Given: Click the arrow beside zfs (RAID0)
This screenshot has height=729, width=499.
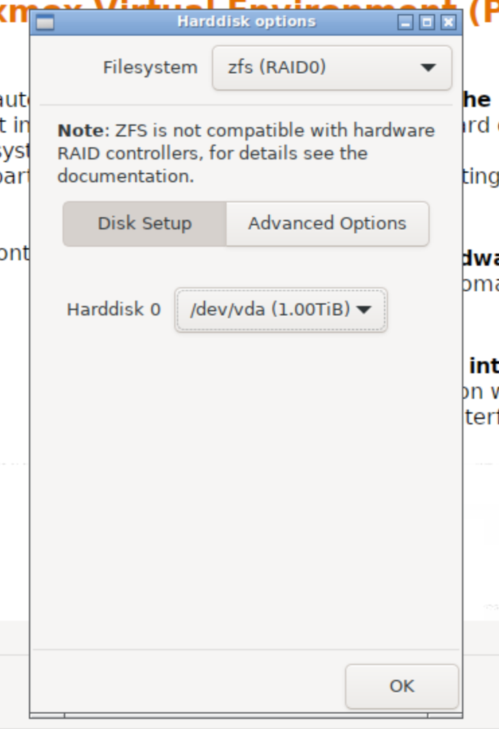Looking at the screenshot, I should click(x=428, y=68).
